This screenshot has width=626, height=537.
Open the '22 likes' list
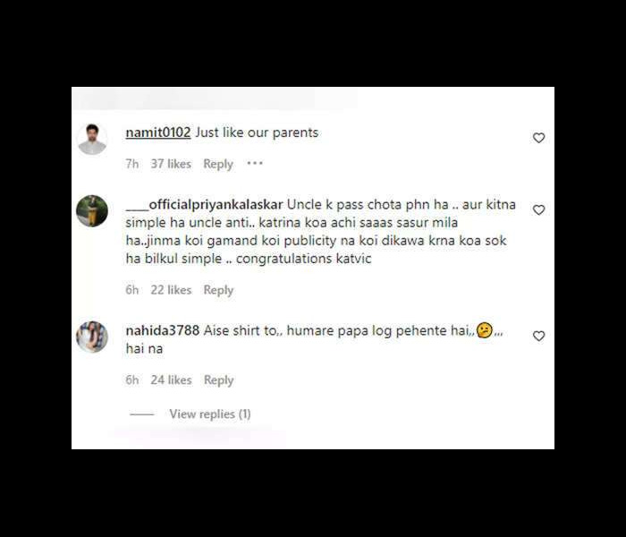click(171, 290)
